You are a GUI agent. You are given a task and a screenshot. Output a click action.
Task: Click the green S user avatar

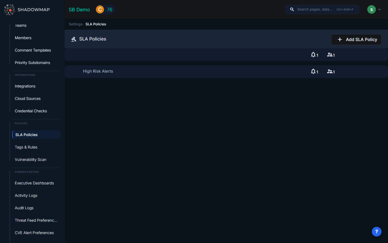(x=371, y=9)
